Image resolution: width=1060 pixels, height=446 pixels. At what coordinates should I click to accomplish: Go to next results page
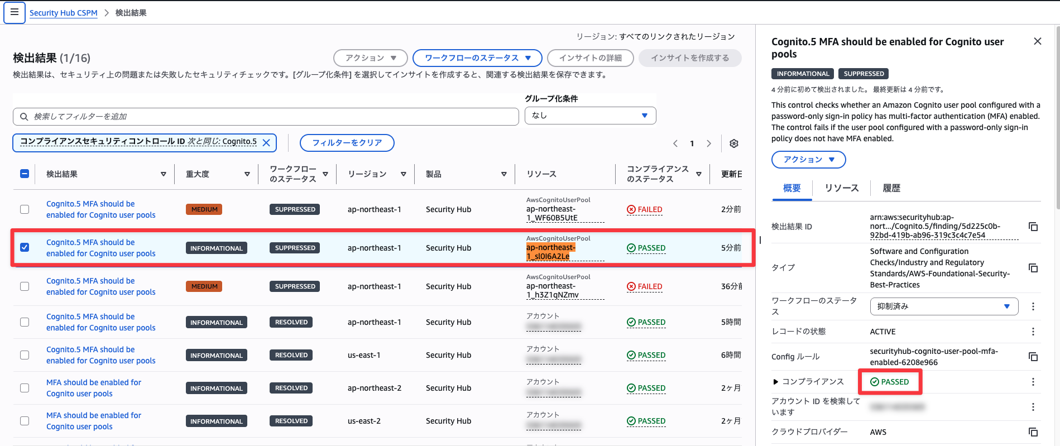point(709,143)
